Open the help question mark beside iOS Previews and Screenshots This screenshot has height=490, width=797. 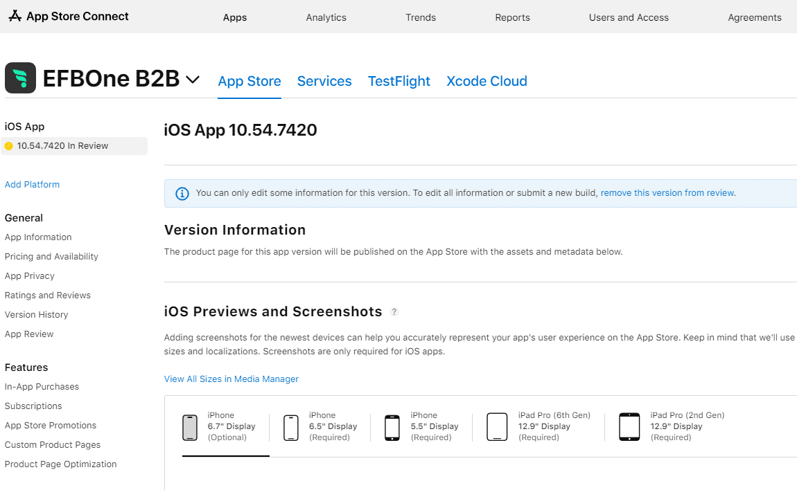coord(394,311)
